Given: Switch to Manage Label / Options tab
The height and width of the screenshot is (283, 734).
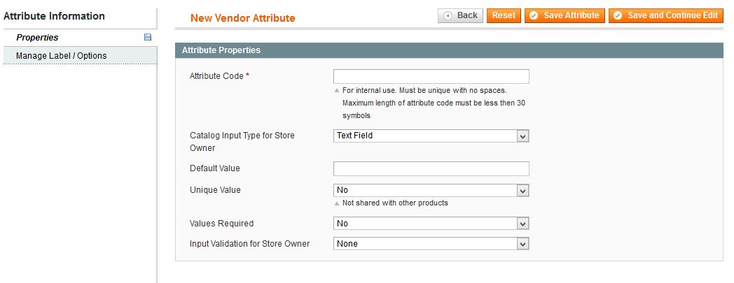Looking at the screenshot, I should pos(61,56).
